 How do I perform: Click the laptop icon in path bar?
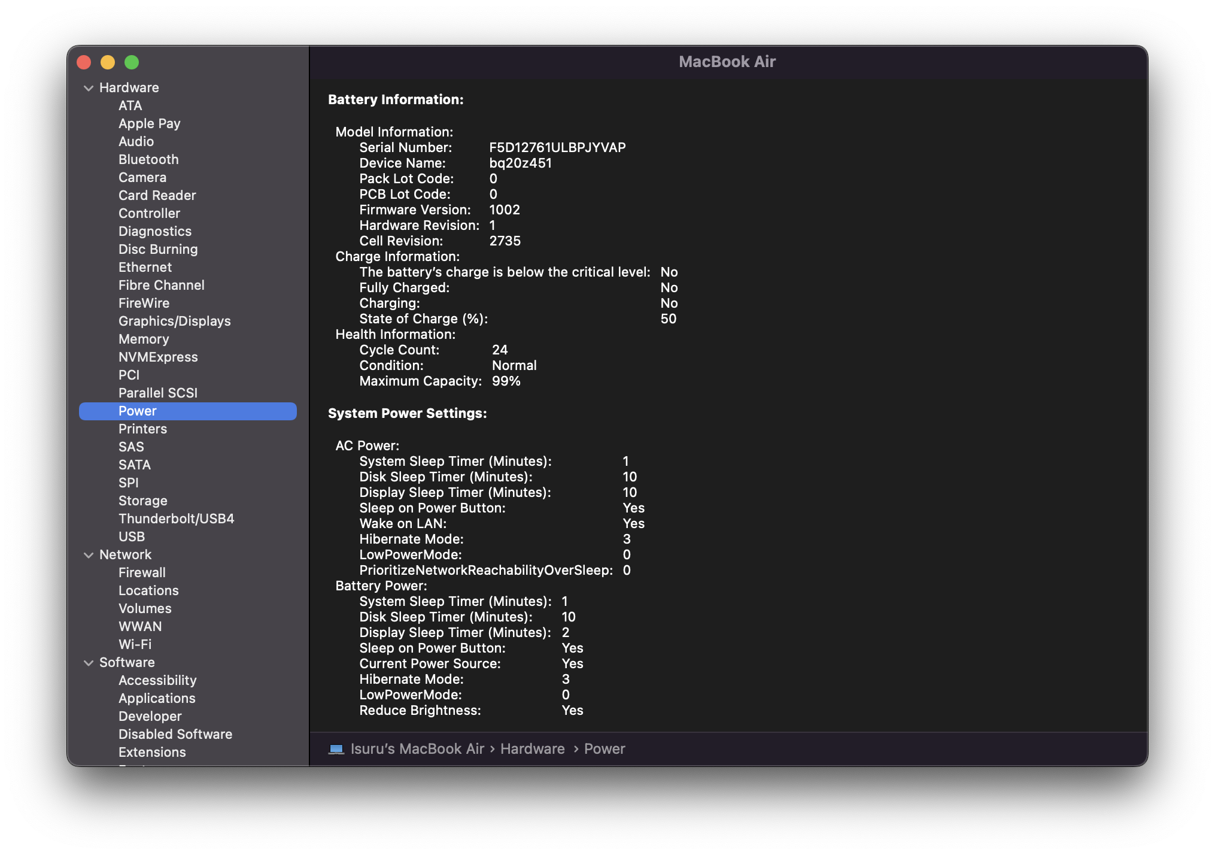pos(336,749)
